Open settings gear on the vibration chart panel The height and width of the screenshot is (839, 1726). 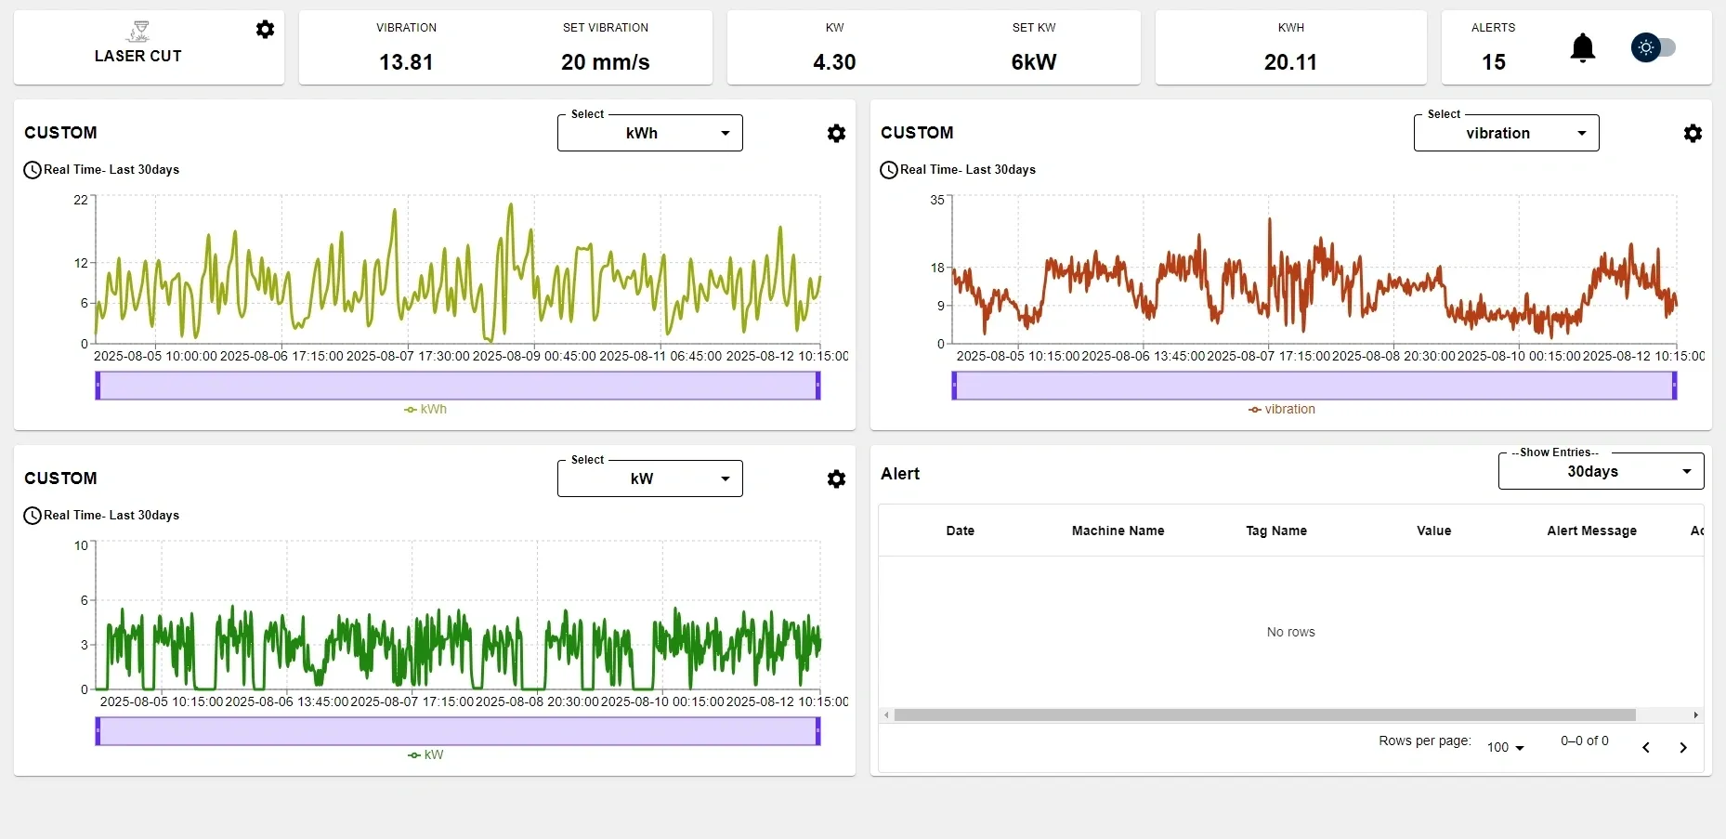pos(1693,133)
